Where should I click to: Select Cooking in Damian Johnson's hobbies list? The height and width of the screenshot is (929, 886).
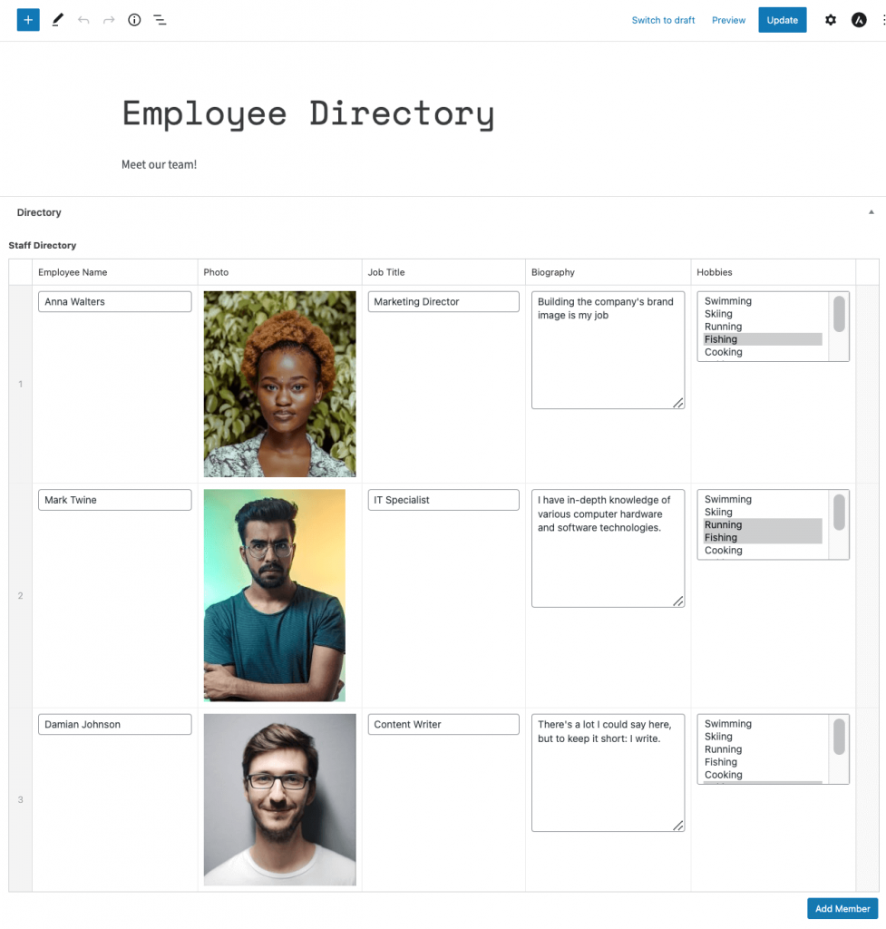click(x=763, y=775)
